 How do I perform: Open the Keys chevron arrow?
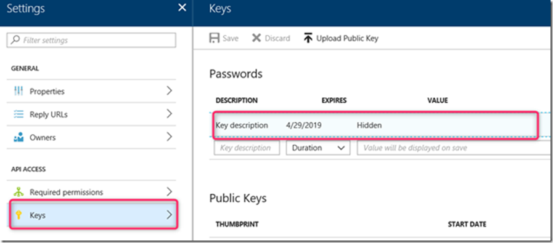[x=170, y=215]
